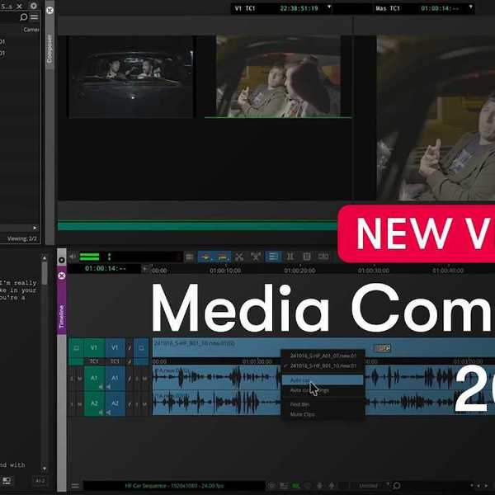The image size is (495, 495).
Task: Click the sync lock slash on V1
Action: [130, 348]
